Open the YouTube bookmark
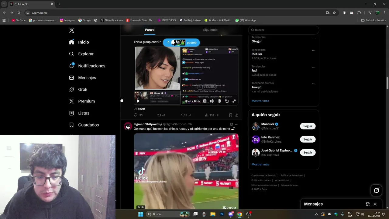The image size is (389, 219). (x=19, y=20)
